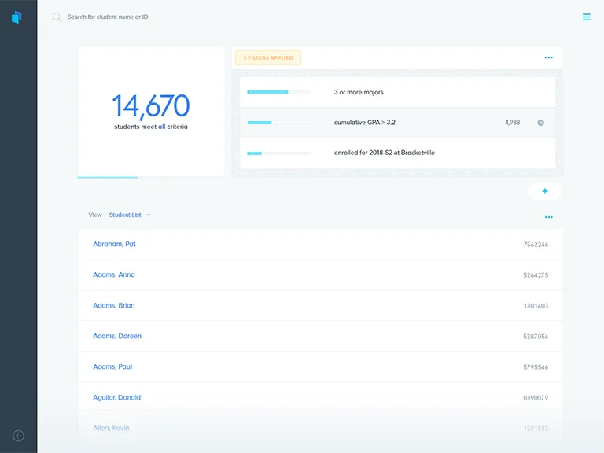The width and height of the screenshot is (604, 453).
Task: Open the filters panel ellipsis menu
Action: coord(548,57)
